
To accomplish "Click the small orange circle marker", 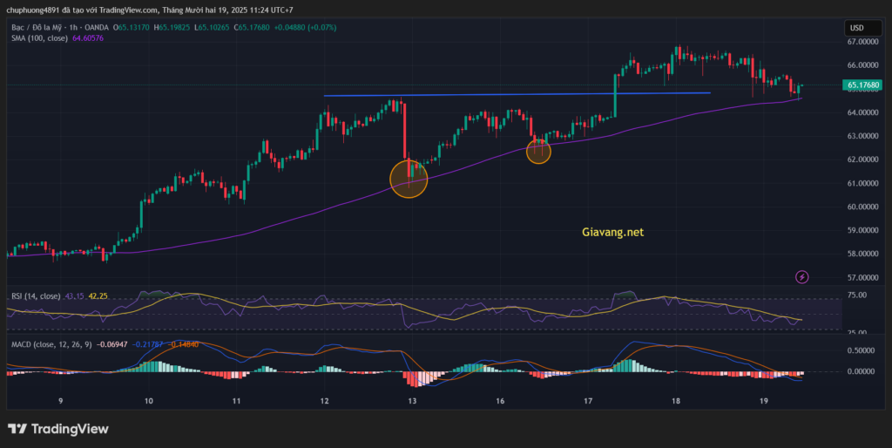I will [538, 153].
